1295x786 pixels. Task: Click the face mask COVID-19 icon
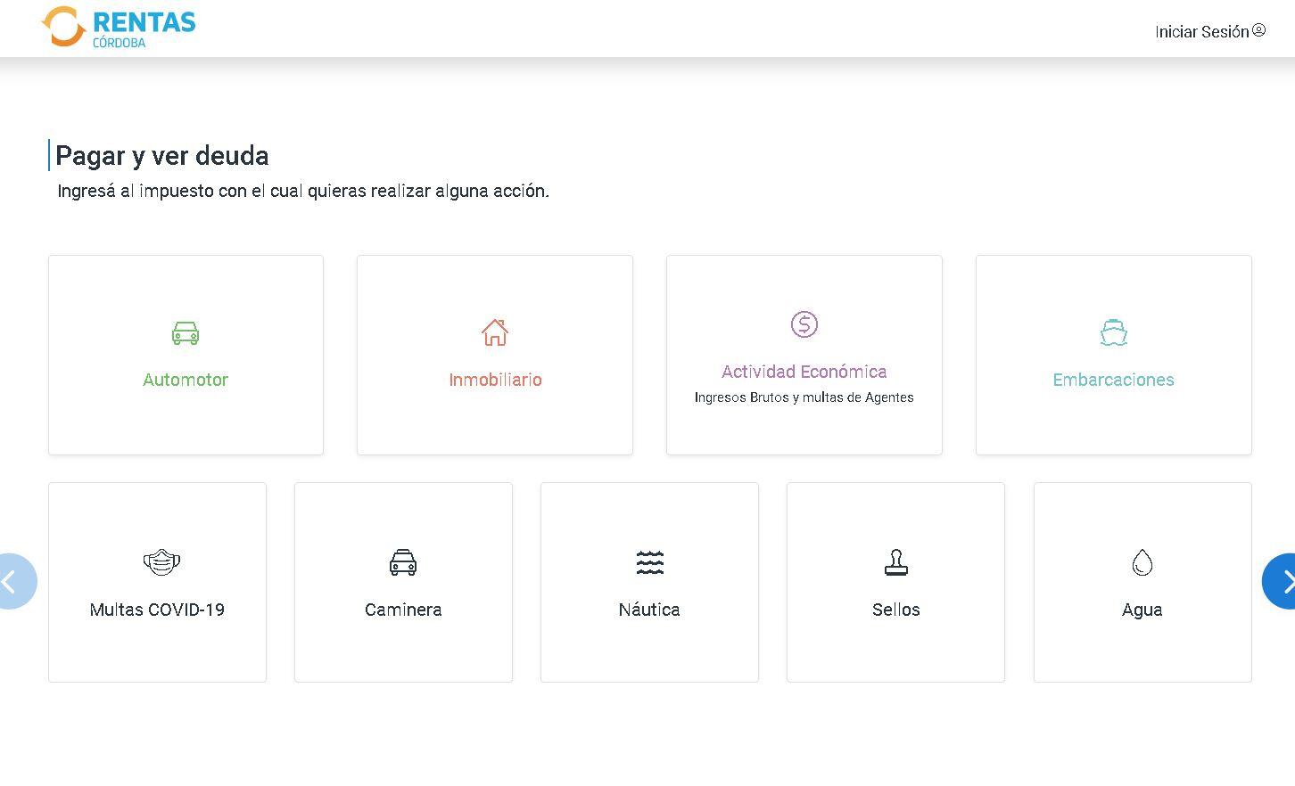coord(161,562)
